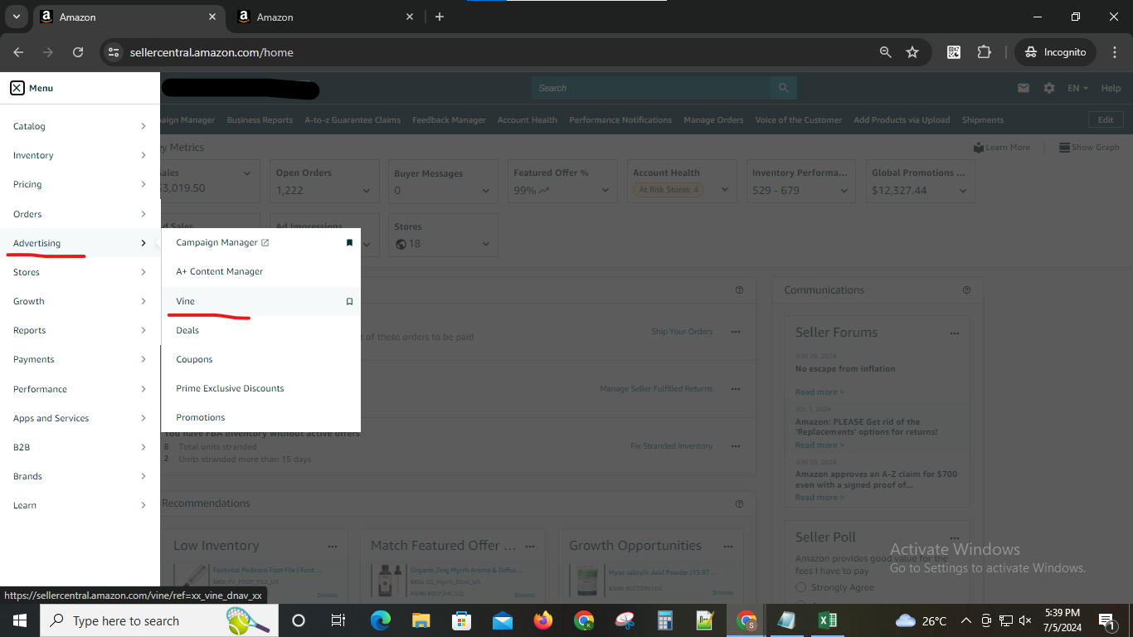The image size is (1133, 637).
Task: Select Coupons from the Advertising menu
Action: [194, 359]
